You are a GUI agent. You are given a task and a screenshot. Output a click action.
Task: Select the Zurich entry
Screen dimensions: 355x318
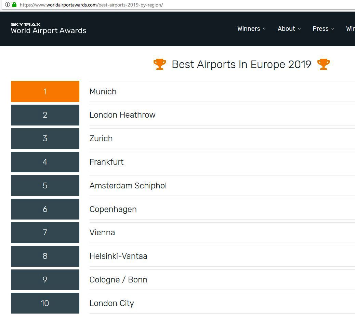[x=101, y=138]
